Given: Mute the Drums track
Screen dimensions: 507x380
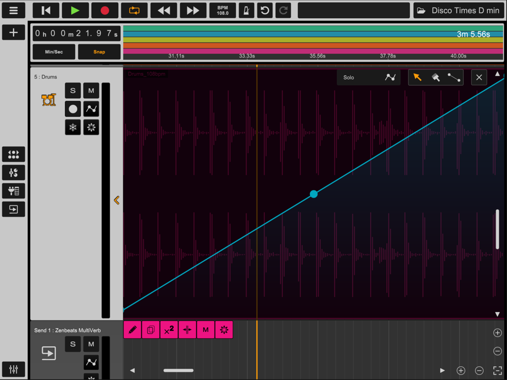Looking at the screenshot, I should point(91,91).
